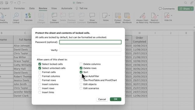This screenshot has height=110, width=195.
Task: Open the Data file title dropdown
Action: tap(83, 3)
